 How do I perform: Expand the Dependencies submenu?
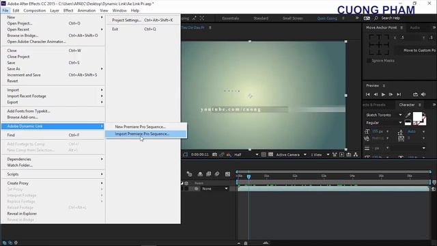pyautogui.click(x=53, y=159)
